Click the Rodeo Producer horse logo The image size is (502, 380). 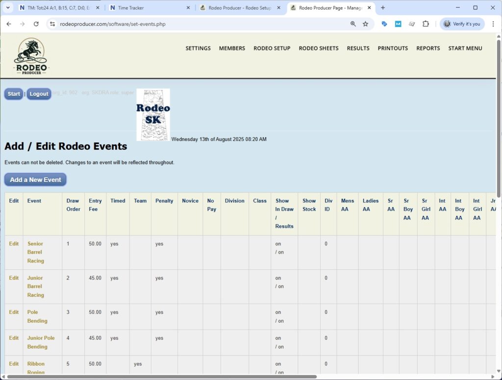coord(31,56)
